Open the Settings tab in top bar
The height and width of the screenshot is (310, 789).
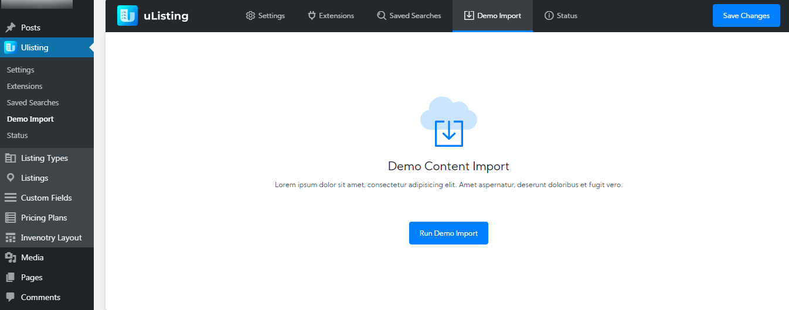[x=266, y=16]
